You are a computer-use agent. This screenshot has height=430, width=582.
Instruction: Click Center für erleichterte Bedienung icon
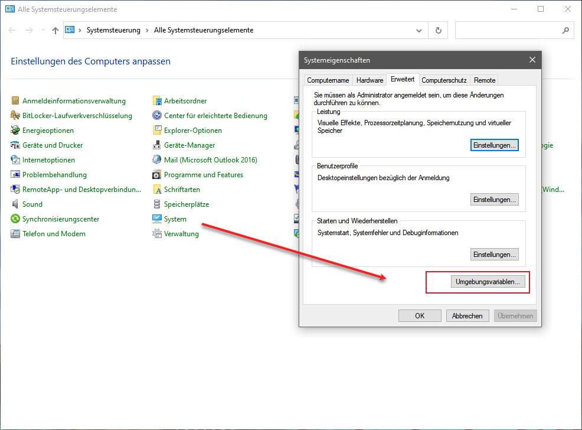pyautogui.click(x=157, y=116)
